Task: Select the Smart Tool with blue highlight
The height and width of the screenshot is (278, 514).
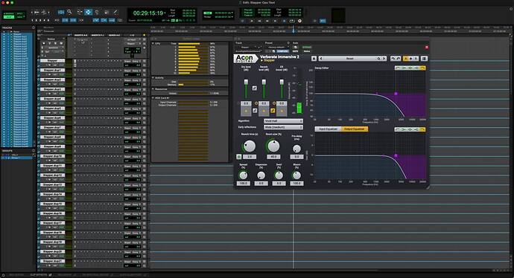Action: click(88, 12)
